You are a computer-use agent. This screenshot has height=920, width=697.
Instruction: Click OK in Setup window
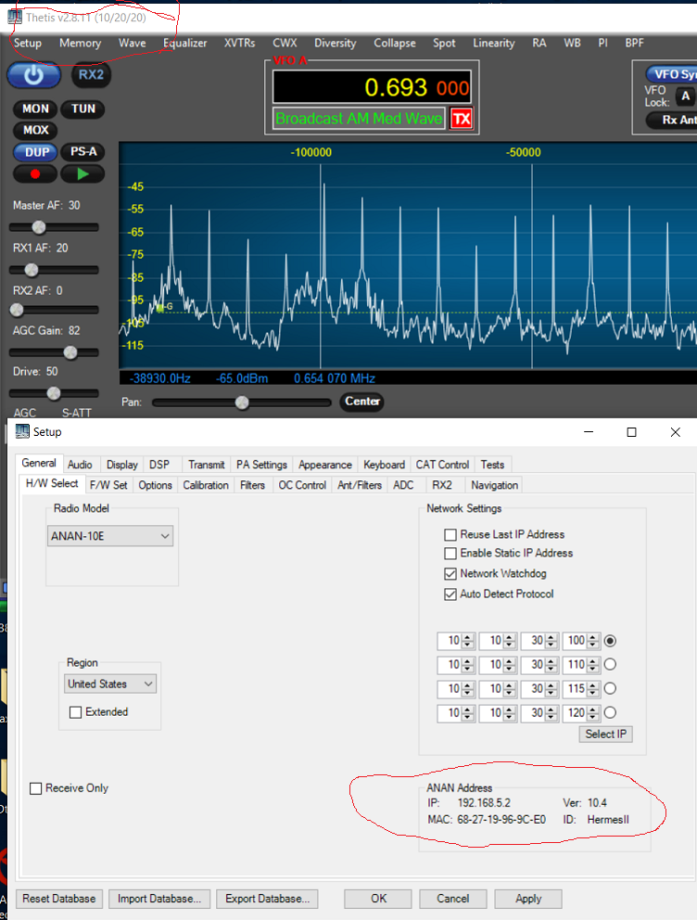point(378,899)
